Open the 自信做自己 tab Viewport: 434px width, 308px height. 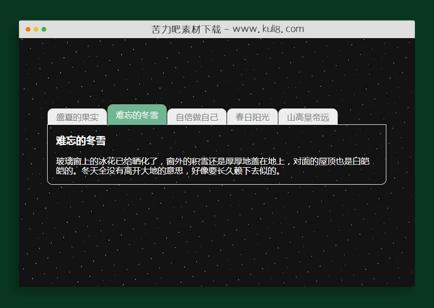pyautogui.click(x=196, y=117)
